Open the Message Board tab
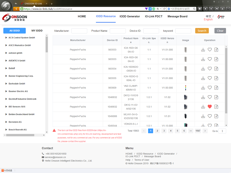This screenshot has height=173, width=231. click(177, 16)
